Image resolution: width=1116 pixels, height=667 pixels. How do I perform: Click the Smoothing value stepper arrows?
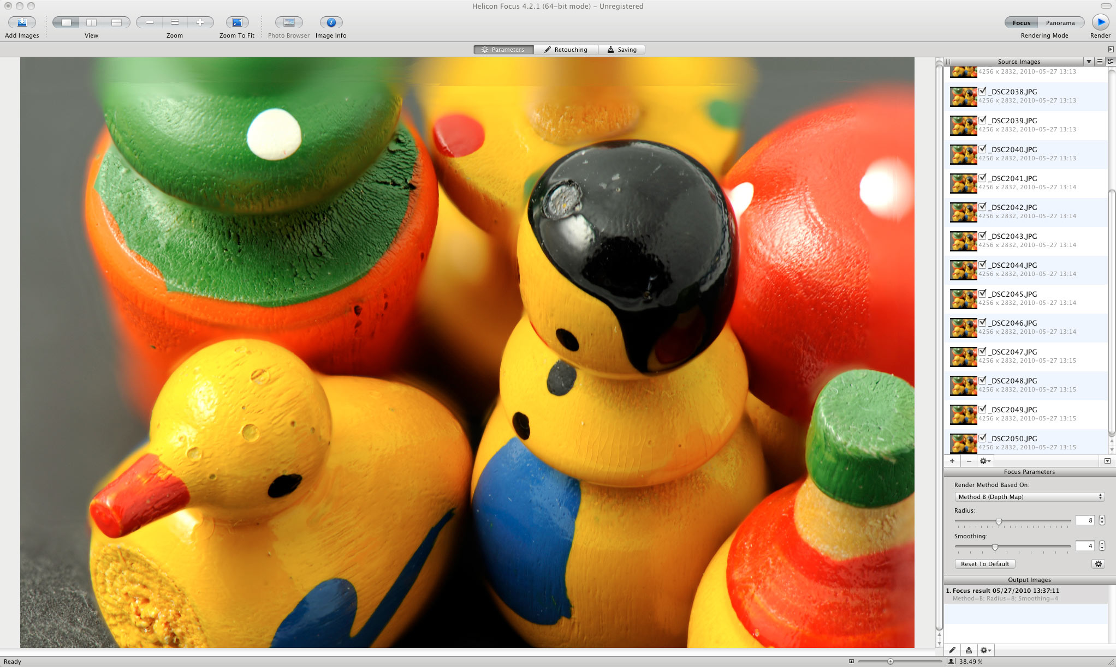click(1102, 546)
